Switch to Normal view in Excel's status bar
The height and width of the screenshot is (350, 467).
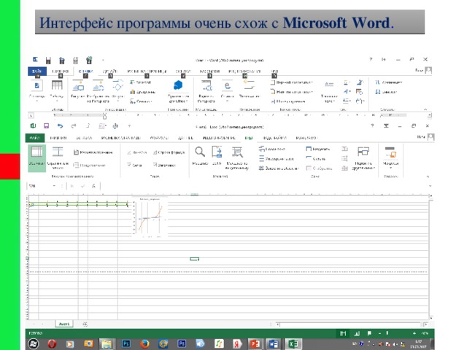pyautogui.click(x=343, y=333)
